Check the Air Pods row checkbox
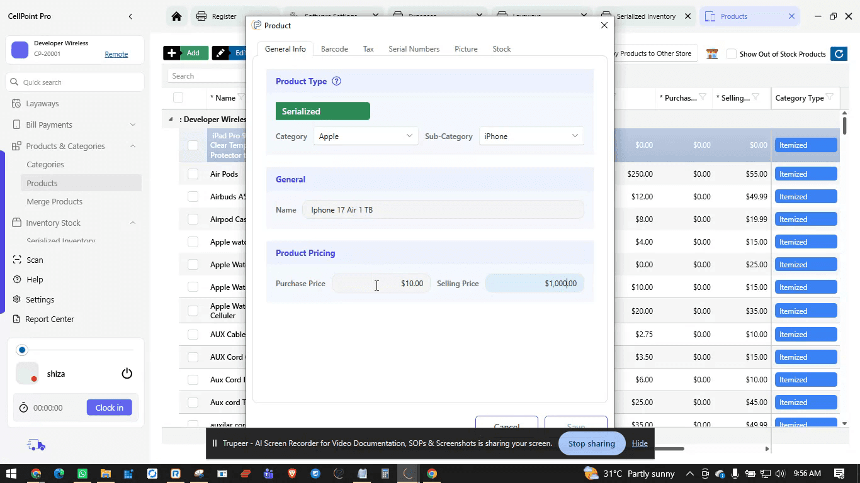The image size is (860, 483). (x=193, y=174)
